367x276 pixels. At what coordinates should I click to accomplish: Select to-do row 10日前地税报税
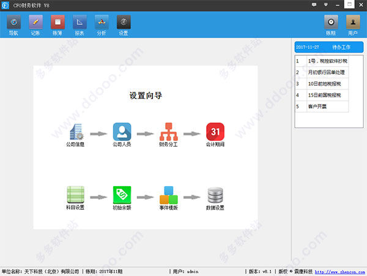coord(322,84)
